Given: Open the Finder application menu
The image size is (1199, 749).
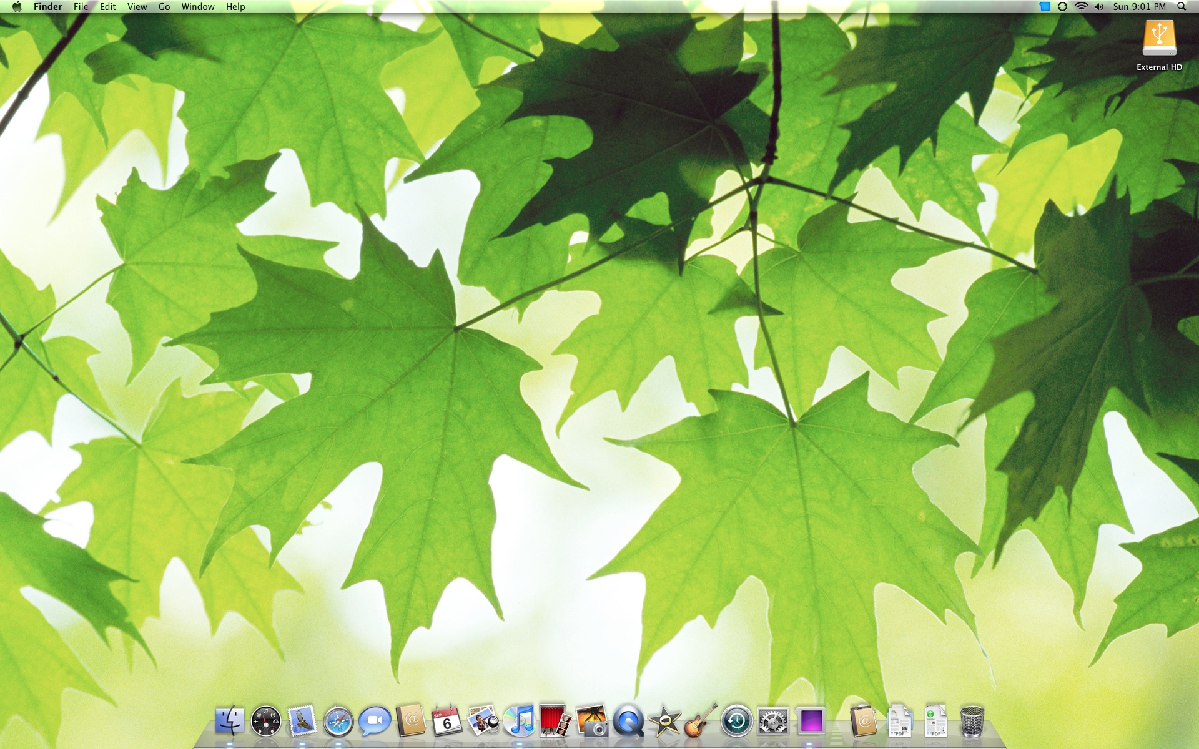Looking at the screenshot, I should tap(48, 7).
